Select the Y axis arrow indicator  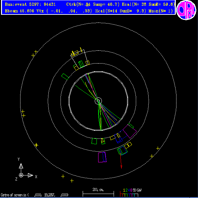pos(21,166)
